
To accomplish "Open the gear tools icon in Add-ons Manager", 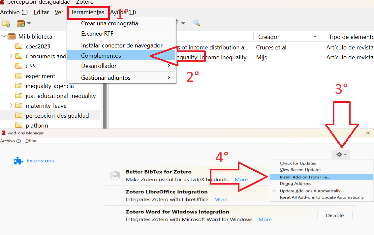I will pyautogui.click(x=341, y=155).
